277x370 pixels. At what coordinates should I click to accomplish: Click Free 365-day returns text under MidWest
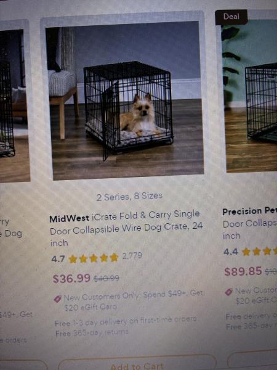click(x=92, y=333)
